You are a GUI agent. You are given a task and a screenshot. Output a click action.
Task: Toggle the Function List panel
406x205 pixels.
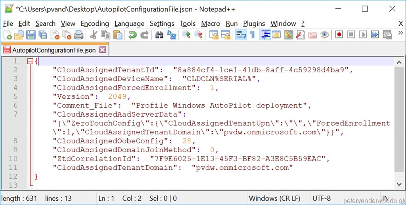pos(301,34)
